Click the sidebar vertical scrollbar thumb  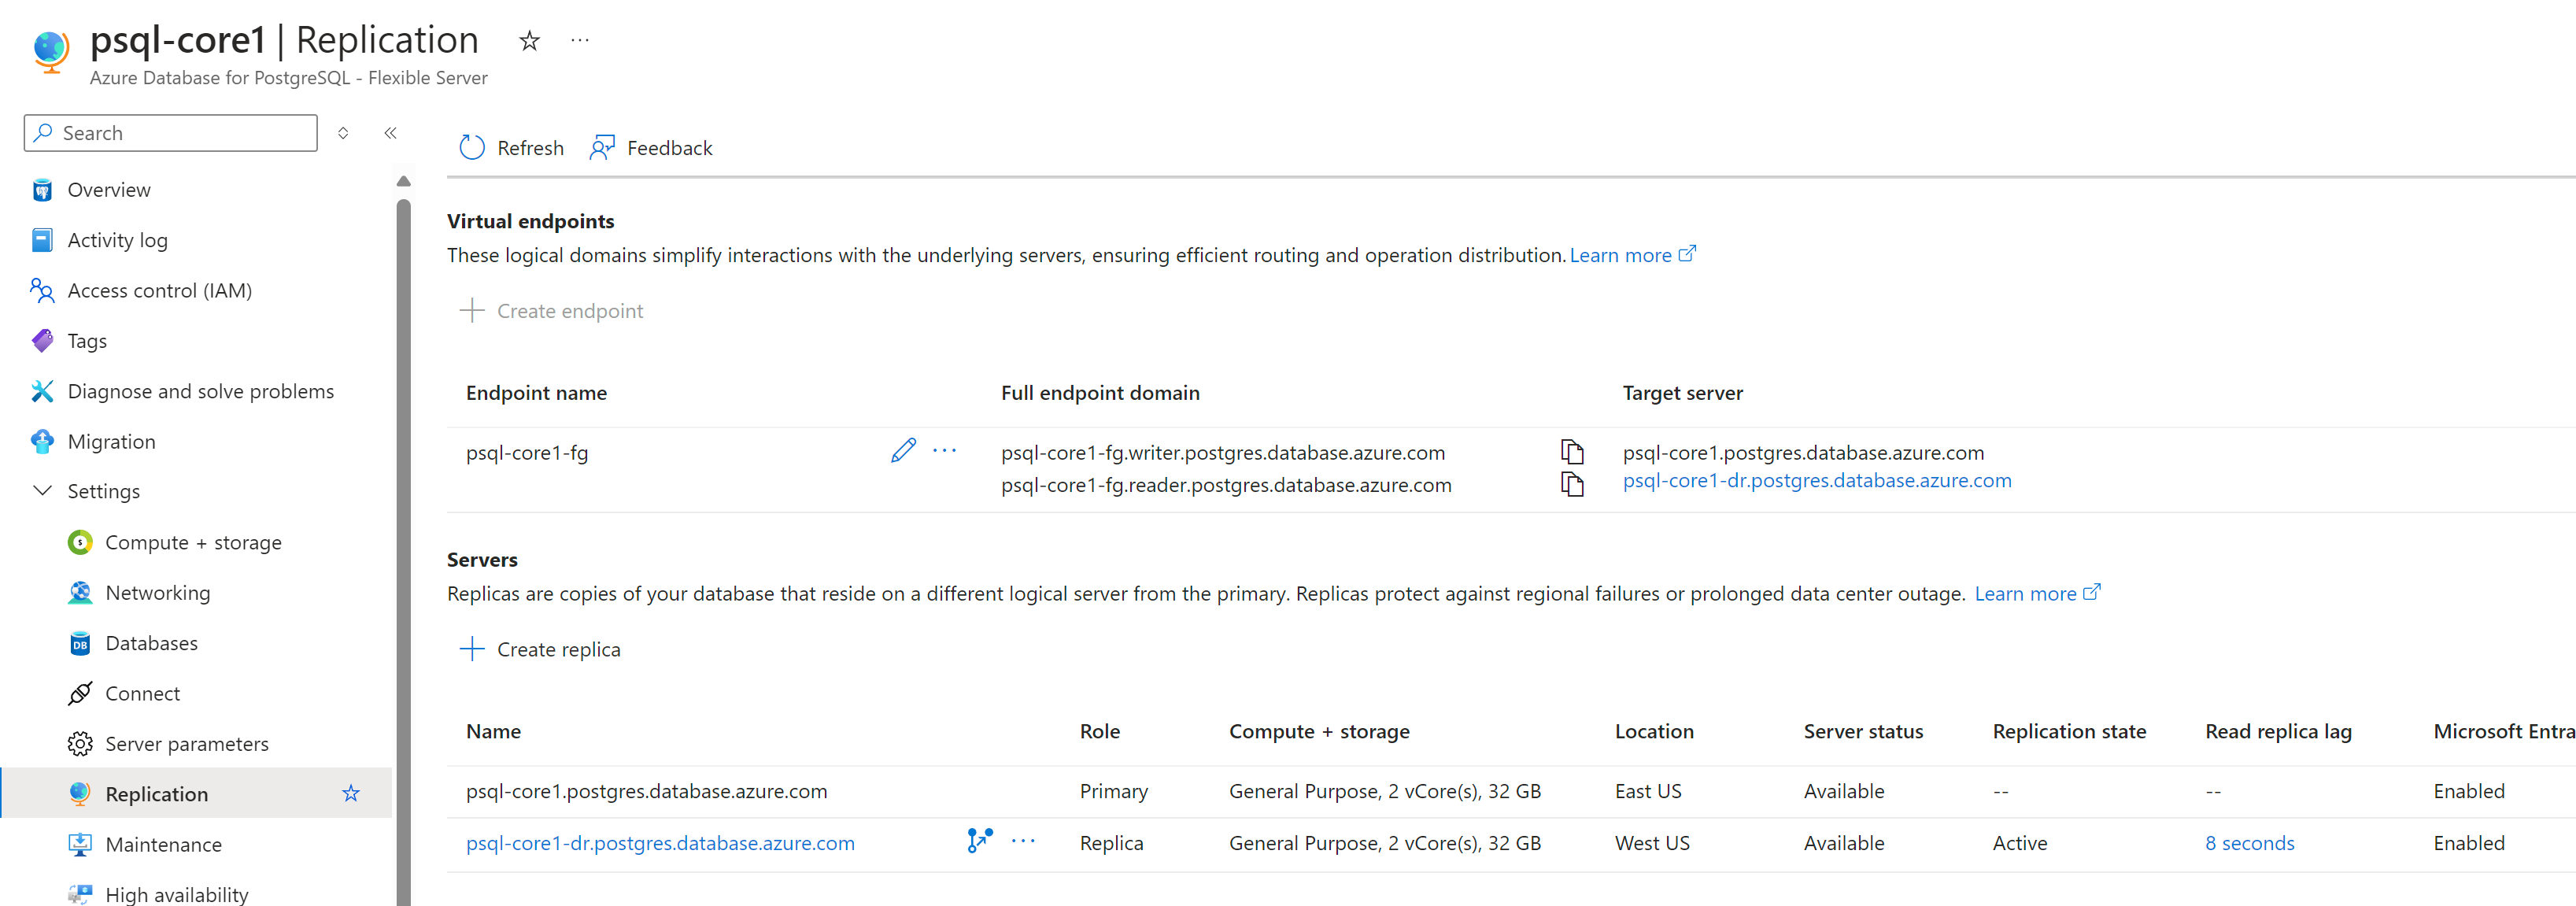coord(404,552)
